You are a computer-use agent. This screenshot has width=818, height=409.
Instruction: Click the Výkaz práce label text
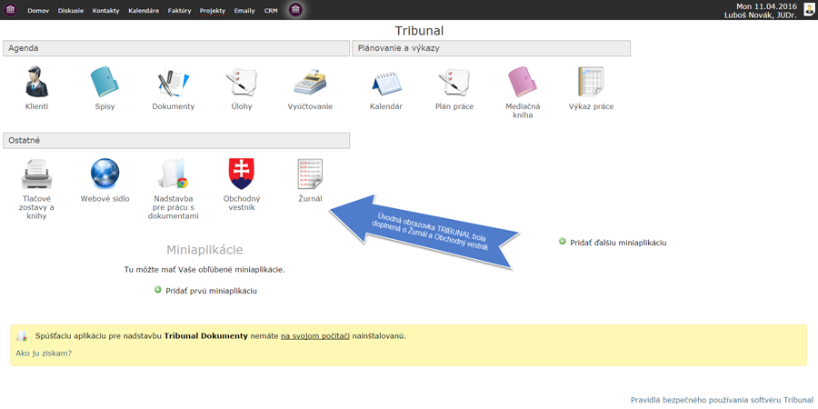(x=591, y=106)
